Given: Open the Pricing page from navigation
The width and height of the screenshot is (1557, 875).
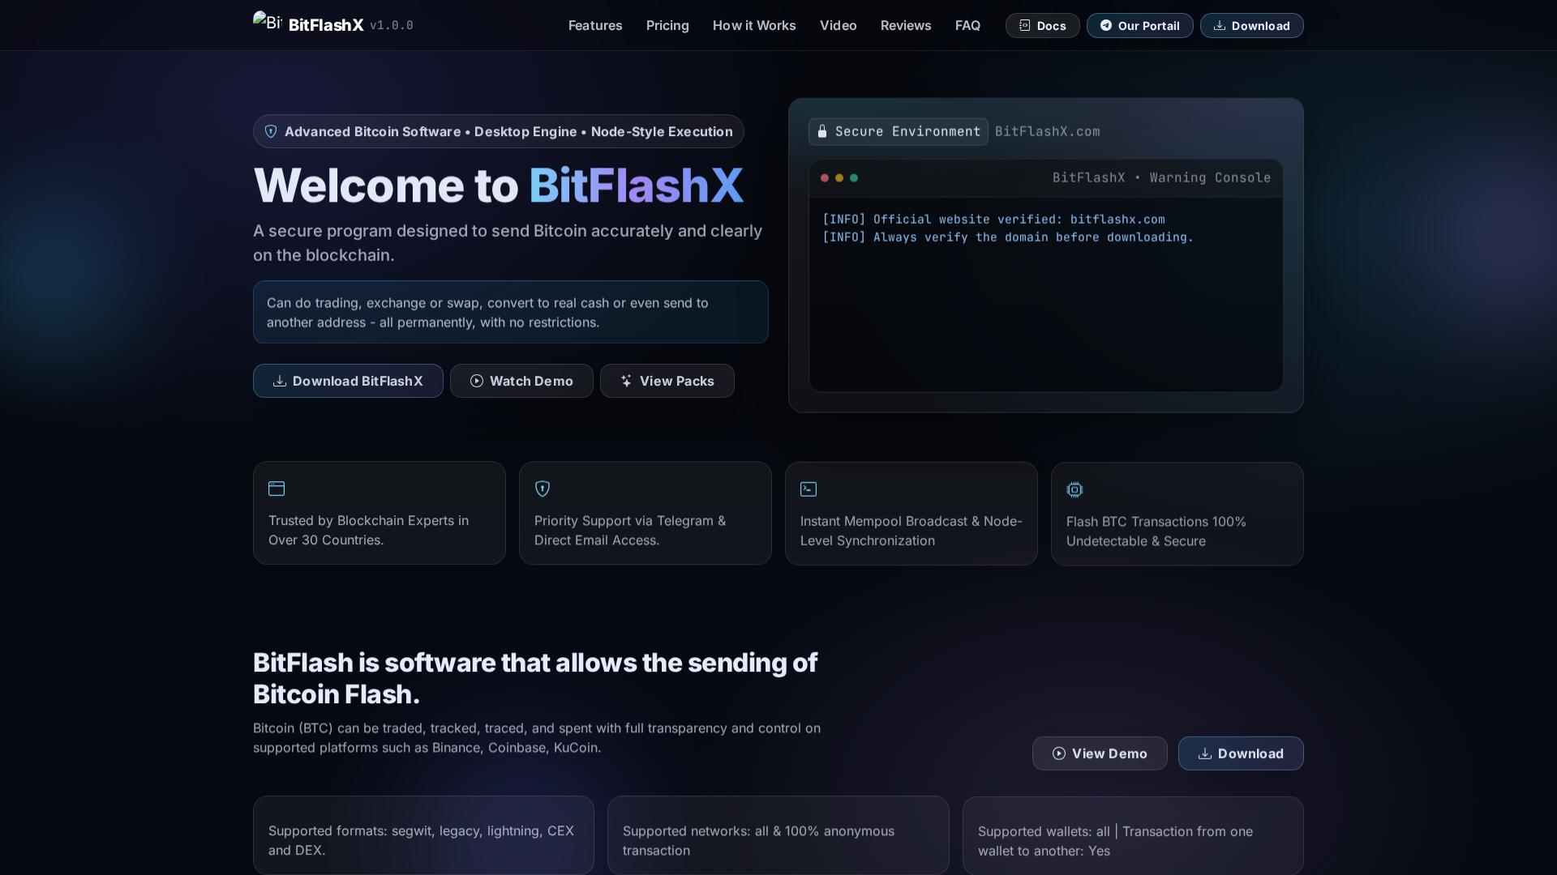Looking at the screenshot, I should pos(667,25).
